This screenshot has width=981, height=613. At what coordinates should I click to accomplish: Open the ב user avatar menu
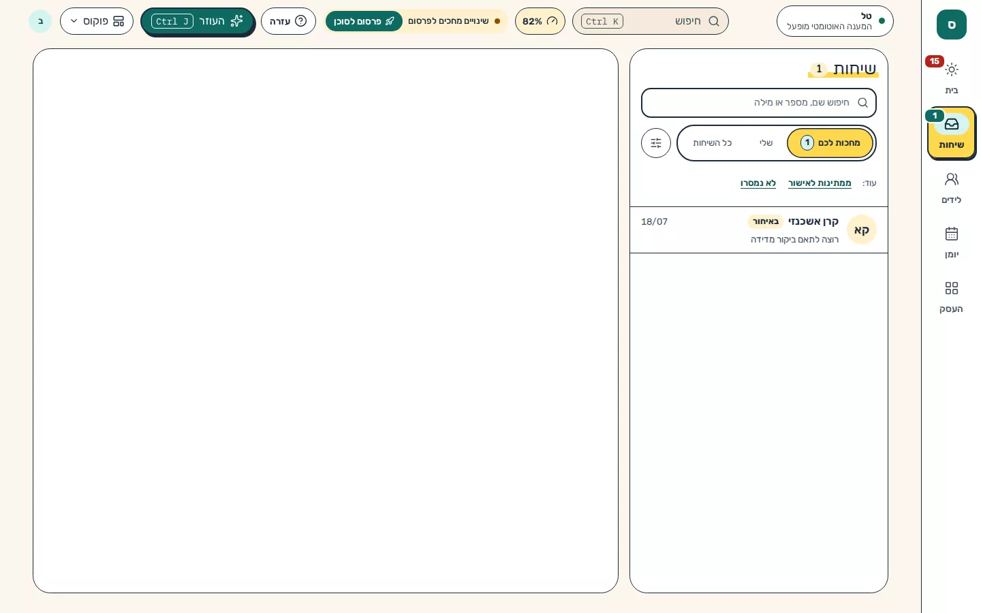coord(40,21)
